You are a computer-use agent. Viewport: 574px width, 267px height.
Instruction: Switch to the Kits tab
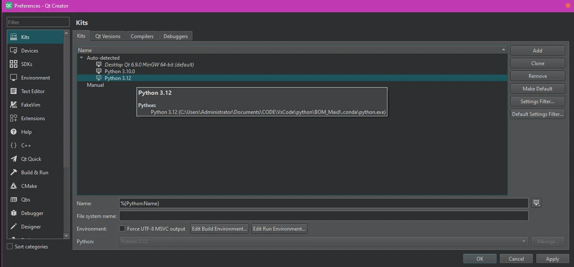81,36
